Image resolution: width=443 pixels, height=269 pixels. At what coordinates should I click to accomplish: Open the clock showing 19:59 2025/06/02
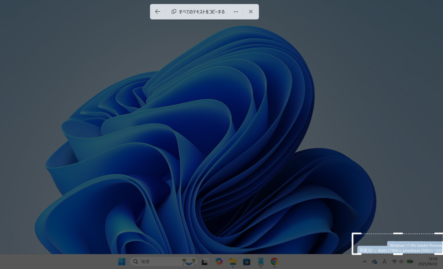[x=427, y=262]
